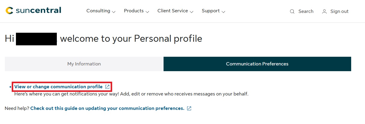This screenshot has width=365, height=124.
Task: Expand the Support chevron arrow
Action: click(x=223, y=12)
